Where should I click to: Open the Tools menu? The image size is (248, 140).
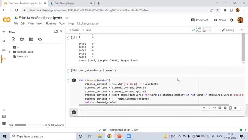click(x=62, y=23)
